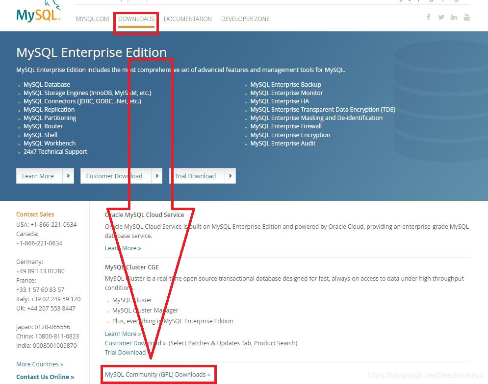
Task: Open the MySQL Twitter icon
Action: [441, 17]
